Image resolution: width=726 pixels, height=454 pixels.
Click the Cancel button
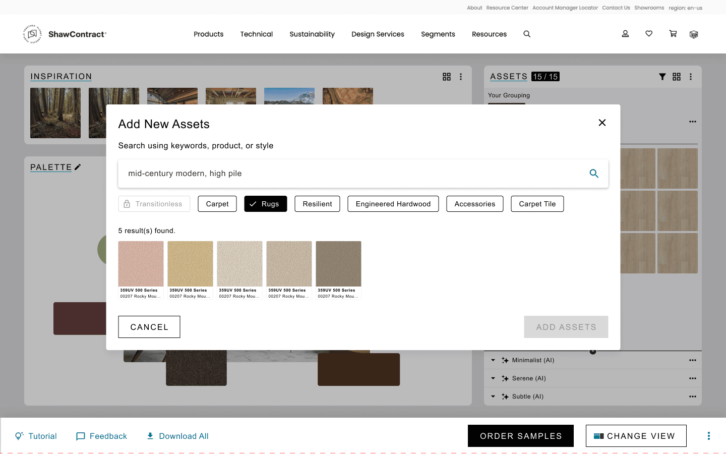pos(149,327)
